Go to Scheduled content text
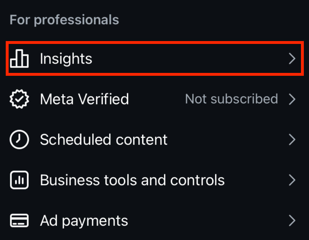Screen dimensions: 309x240 [x=104, y=140]
